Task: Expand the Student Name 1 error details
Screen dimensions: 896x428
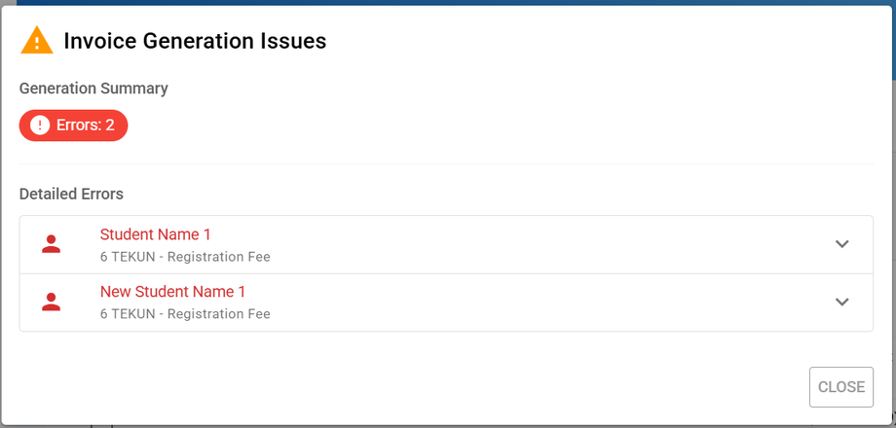Action: [x=842, y=244]
